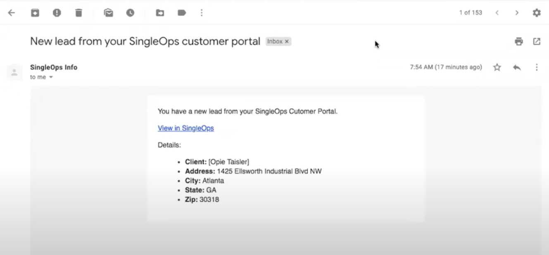This screenshot has height=255, width=549.
Task: Go back to the inbox list
Action: click(x=12, y=13)
